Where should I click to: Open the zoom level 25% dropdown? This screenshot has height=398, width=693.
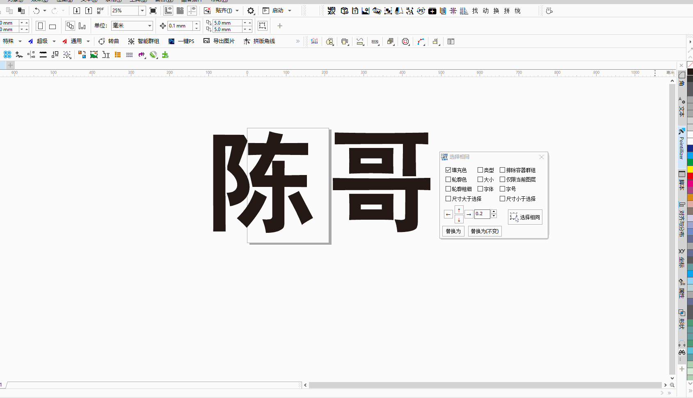142,11
